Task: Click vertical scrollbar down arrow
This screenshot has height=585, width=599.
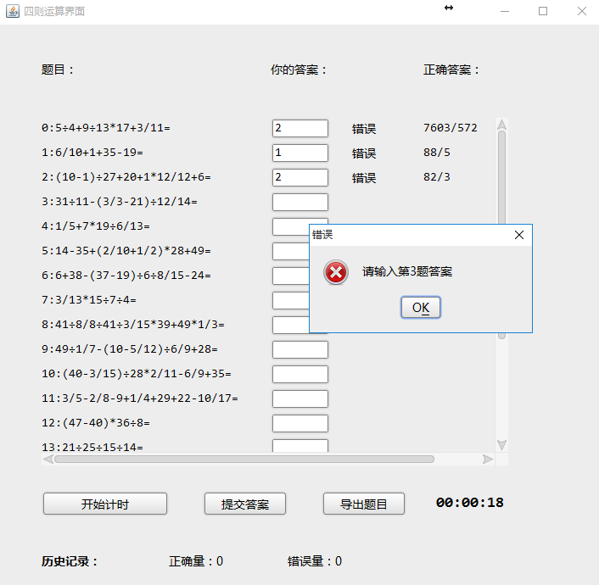Action: click(501, 445)
